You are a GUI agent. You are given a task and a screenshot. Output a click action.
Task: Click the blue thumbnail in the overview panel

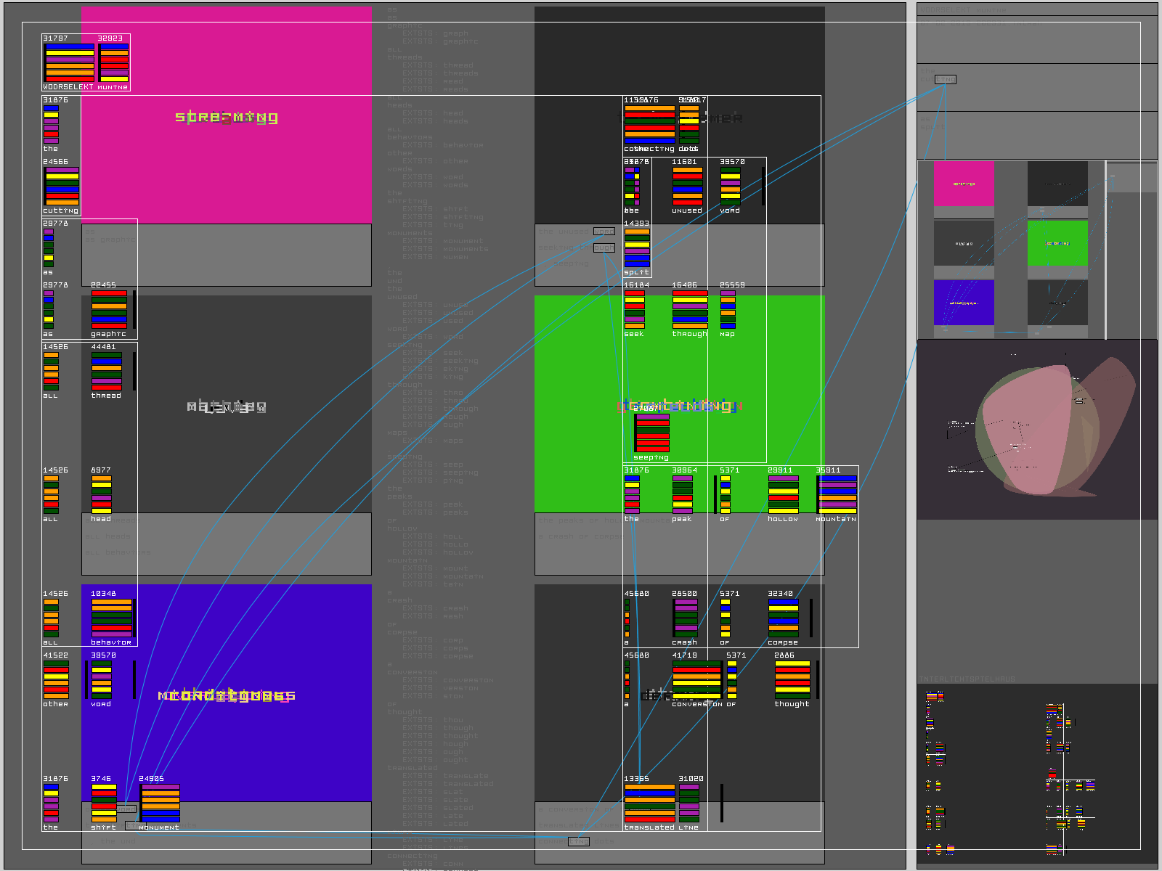pyautogui.click(x=964, y=303)
